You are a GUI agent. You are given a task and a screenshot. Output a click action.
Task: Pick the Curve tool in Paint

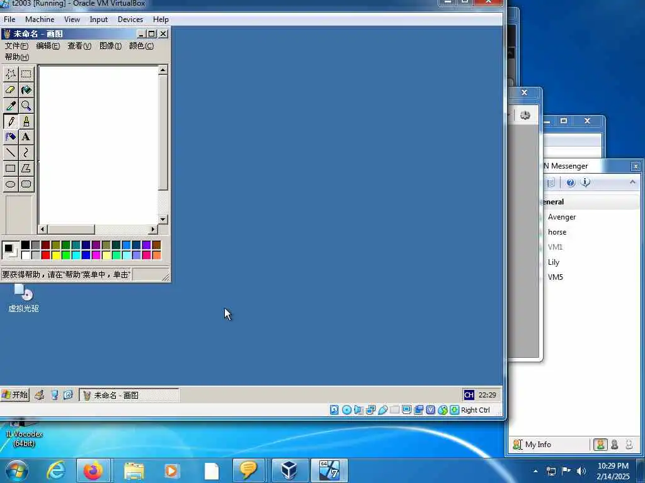coord(26,152)
